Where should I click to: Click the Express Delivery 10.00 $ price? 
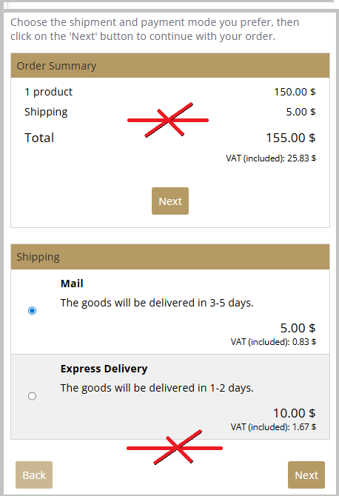click(294, 413)
